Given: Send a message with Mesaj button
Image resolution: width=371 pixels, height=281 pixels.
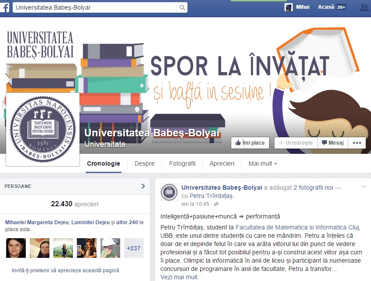Looking at the screenshot, I should [x=333, y=143].
